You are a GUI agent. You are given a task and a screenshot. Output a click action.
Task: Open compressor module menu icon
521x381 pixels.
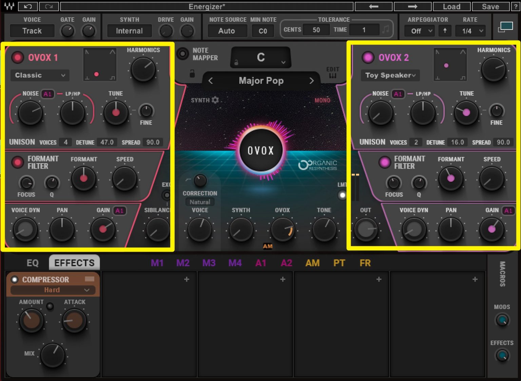[x=90, y=279]
